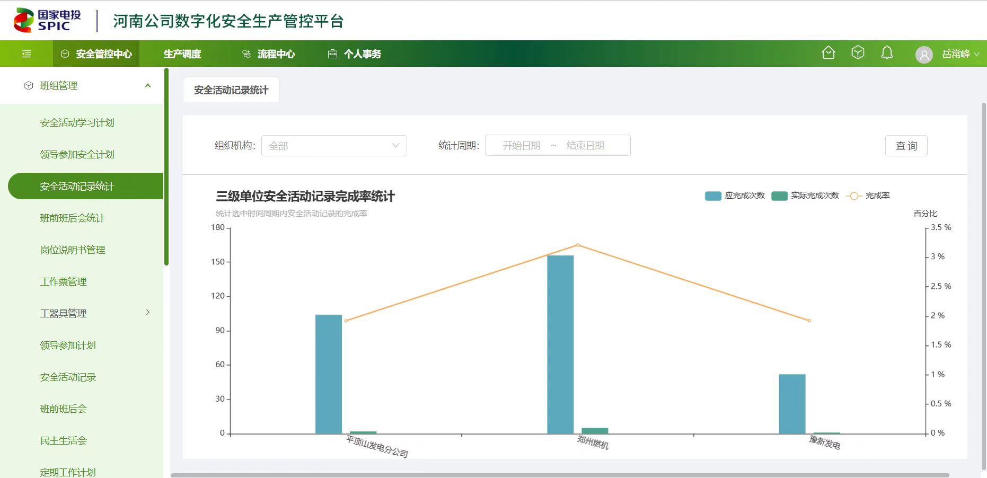The height and width of the screenshot is (478, 987).
Task: Open the 流程中心 top menu
Action: (x=268, y=54)
